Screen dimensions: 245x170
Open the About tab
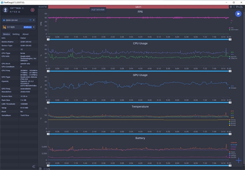(x=25, y=34)
